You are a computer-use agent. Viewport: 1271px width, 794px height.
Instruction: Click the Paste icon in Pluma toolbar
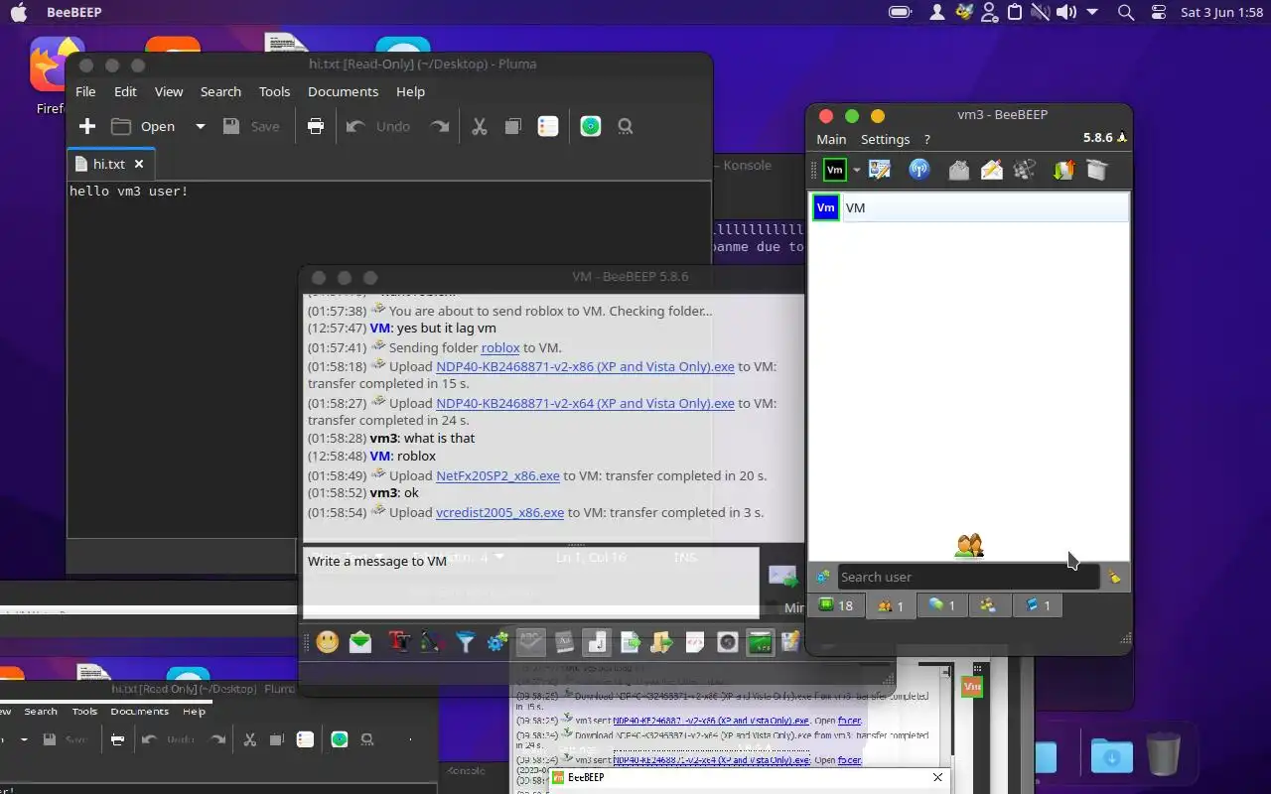pos(547,126)
